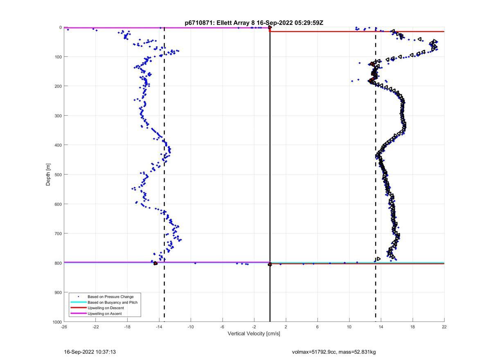Click the y-axis tick label 200
This screenshot has width=491, height=362.
coord(58,86)
